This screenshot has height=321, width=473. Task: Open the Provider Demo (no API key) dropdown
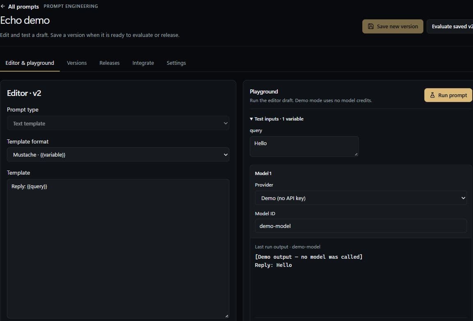(x=361, y=198)
